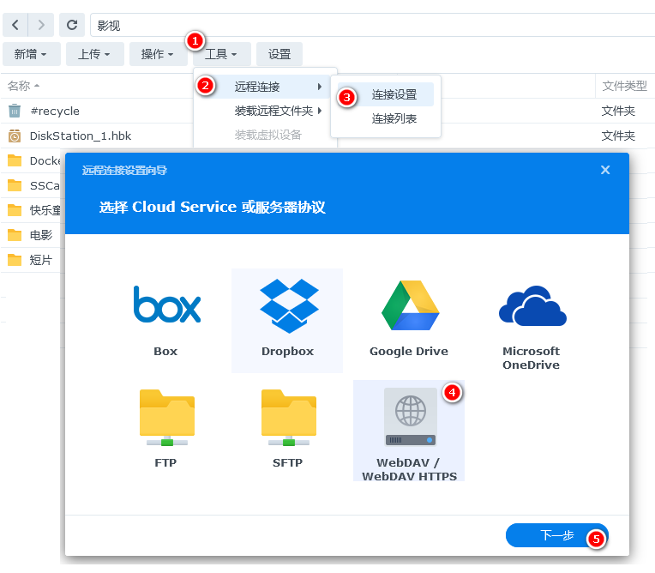
Task: Click the 下一步 button
Action: (556, 535)
